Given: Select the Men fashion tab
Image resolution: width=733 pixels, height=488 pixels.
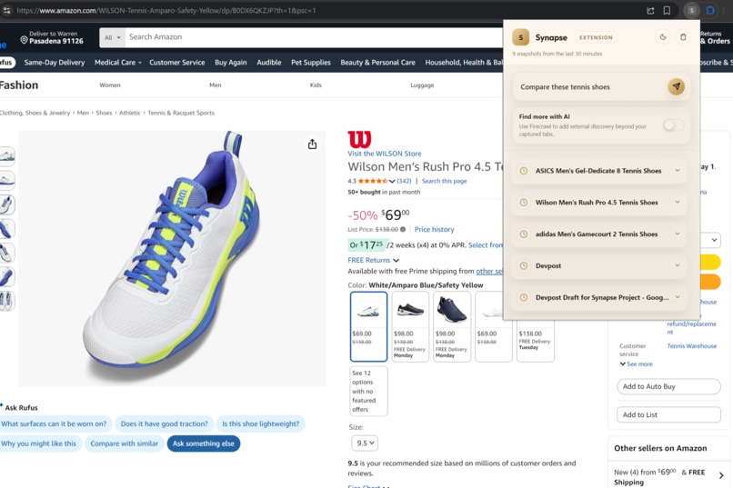Looking at the screenshot, I should coord(215,85).
